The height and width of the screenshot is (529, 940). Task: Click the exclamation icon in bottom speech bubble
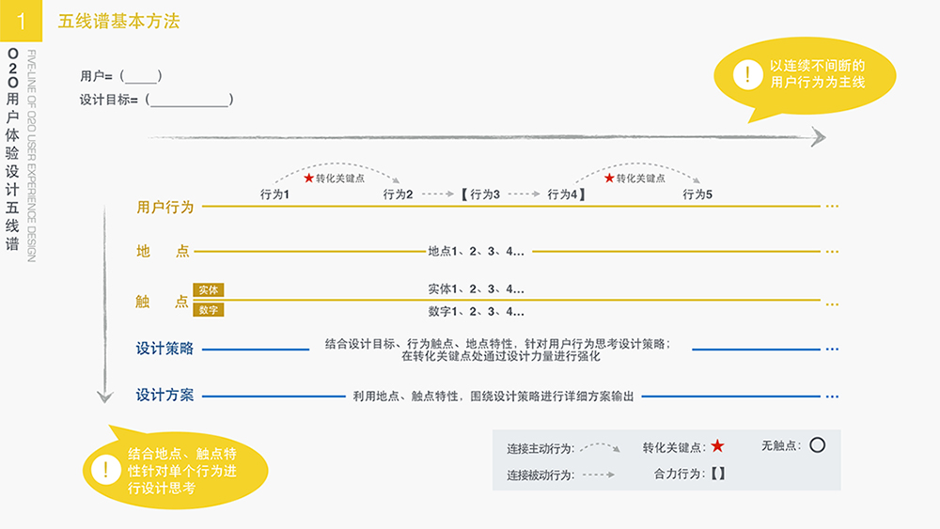106,469
